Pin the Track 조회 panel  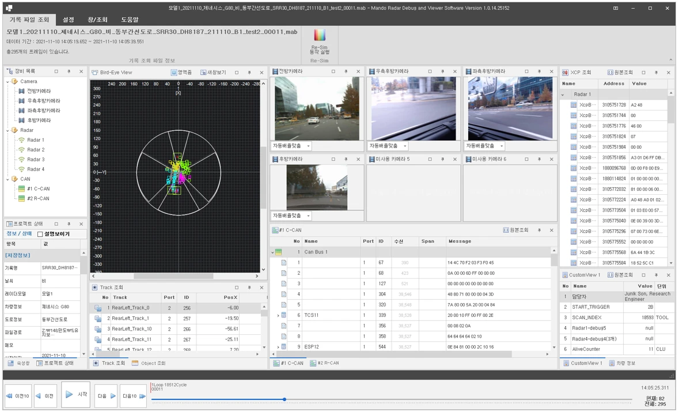coord(249,288)
